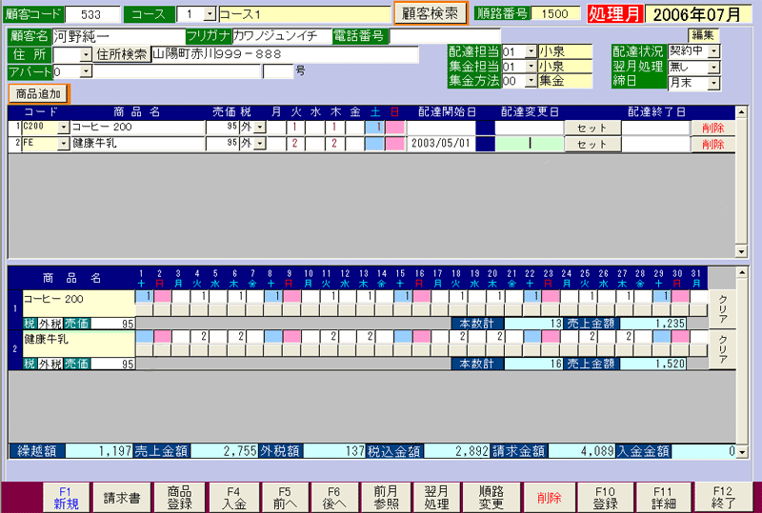The image size is (762, 513).
Task: Open tax dropdown for 健康牛乳 row
Action: click(x=259, y=144)
